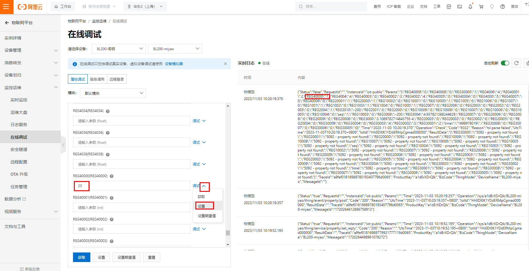Viewport: 529px width, 271px height.
Task: Expand the 消息转发 sidebar section
Action: pyautogui.click(x=30, y=63)
